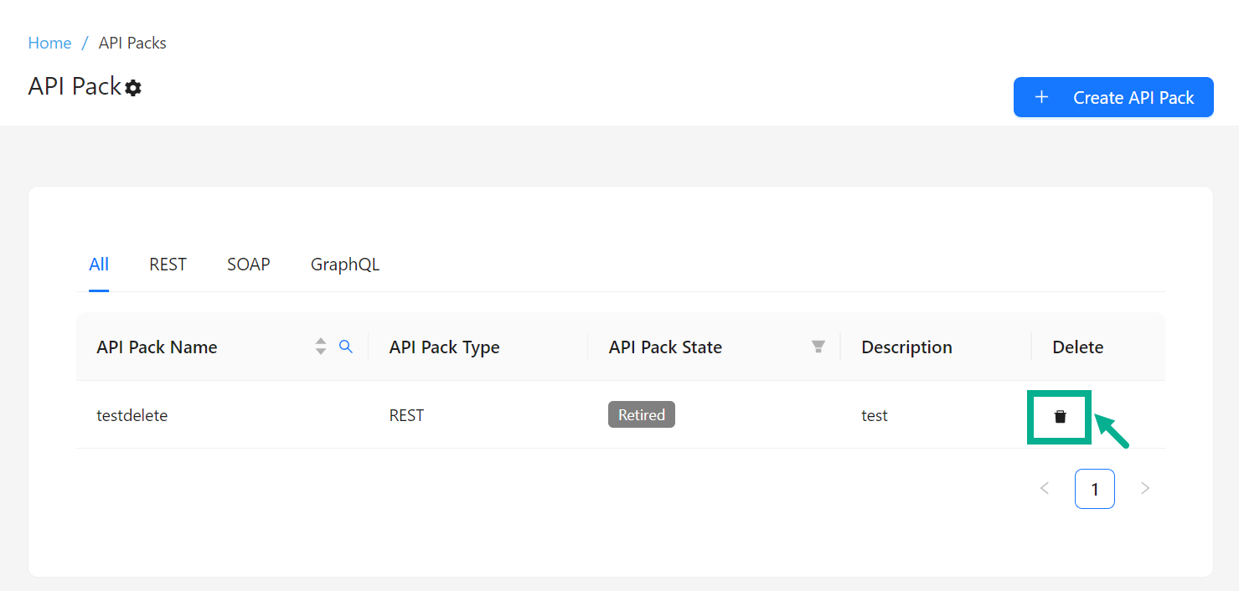Select the GraphQL tab
Screen dimensions: 1239x591
pos(345,265)
